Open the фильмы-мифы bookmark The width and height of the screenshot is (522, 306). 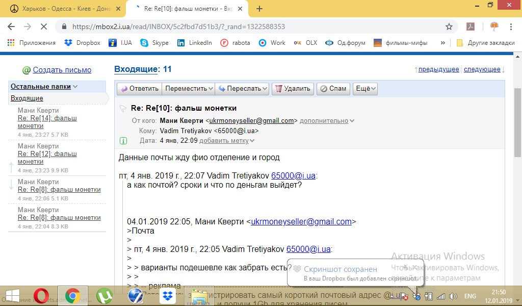(x=401, y=43)
